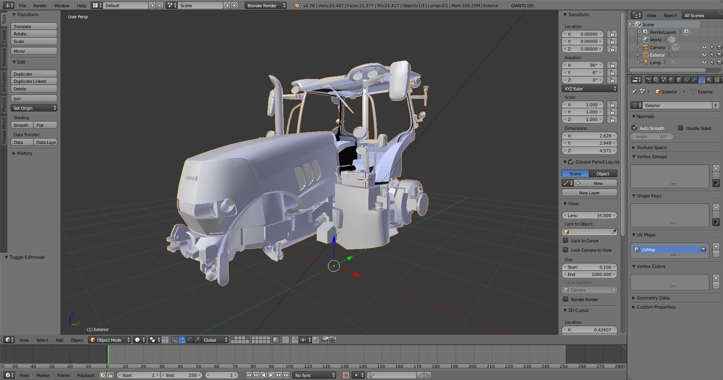
Task: Toggle the Auto Smooth checkbox
Action: 635,128
